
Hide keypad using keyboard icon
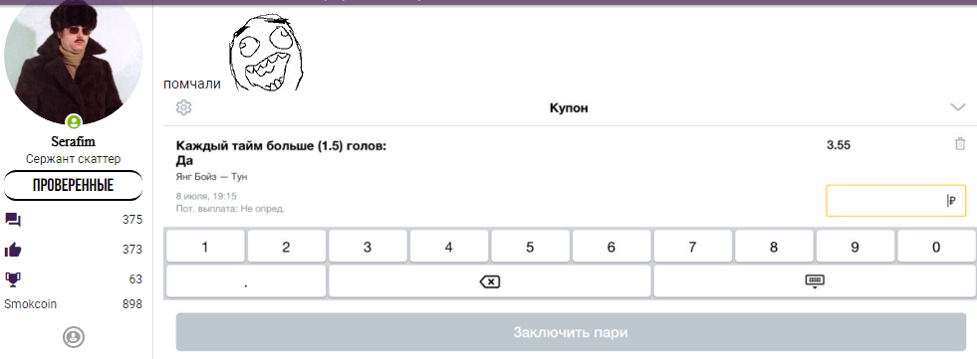[x=815, y=281]
